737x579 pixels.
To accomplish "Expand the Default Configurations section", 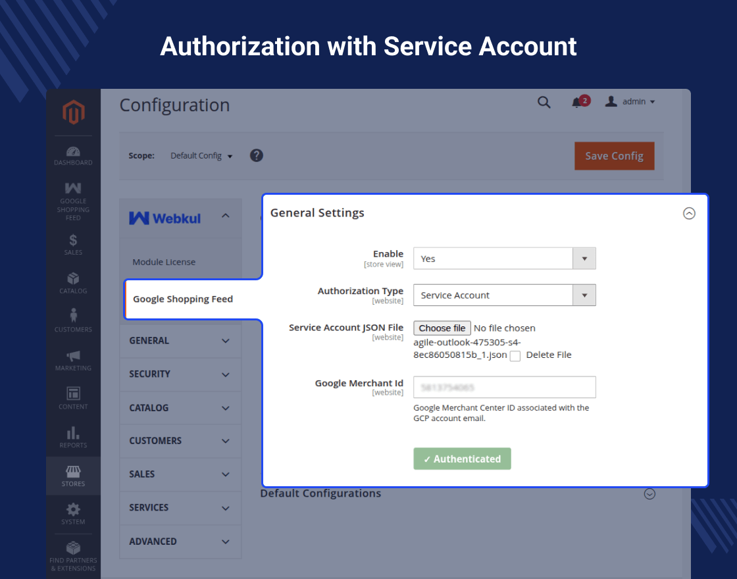I will [x=649, y=494].
